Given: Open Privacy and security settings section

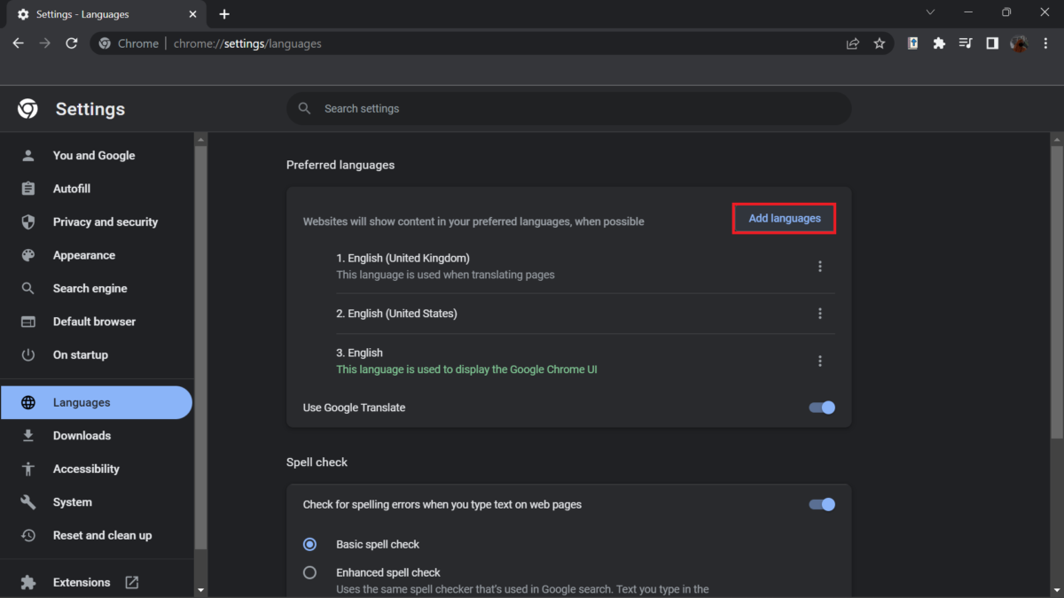Looking at the screenshot, I should (105, 222).
